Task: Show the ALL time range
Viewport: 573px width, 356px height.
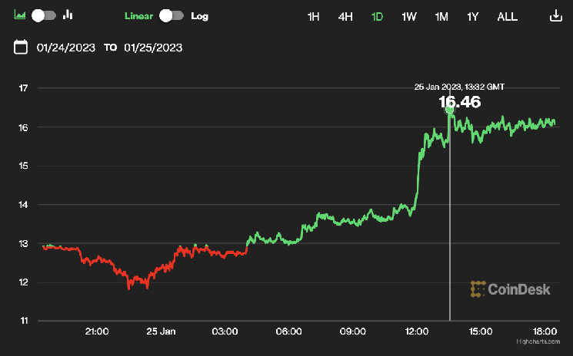Action: pyautogui.click(x=508, y=16)
